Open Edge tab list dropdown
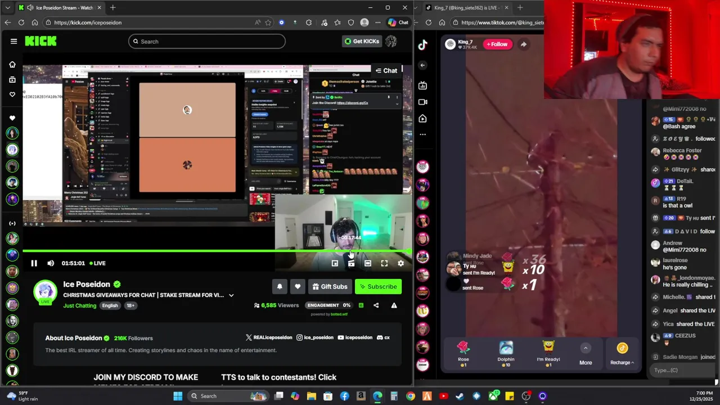This screenshot has width=720, height=405. (8, 8)
